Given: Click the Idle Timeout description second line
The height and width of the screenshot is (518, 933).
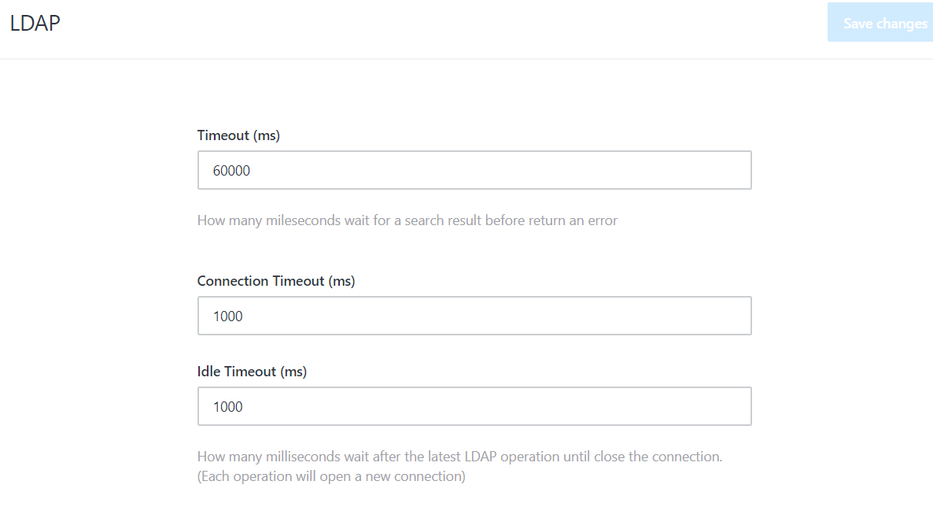Looking at the screenshot, I should tap(330, 475).
